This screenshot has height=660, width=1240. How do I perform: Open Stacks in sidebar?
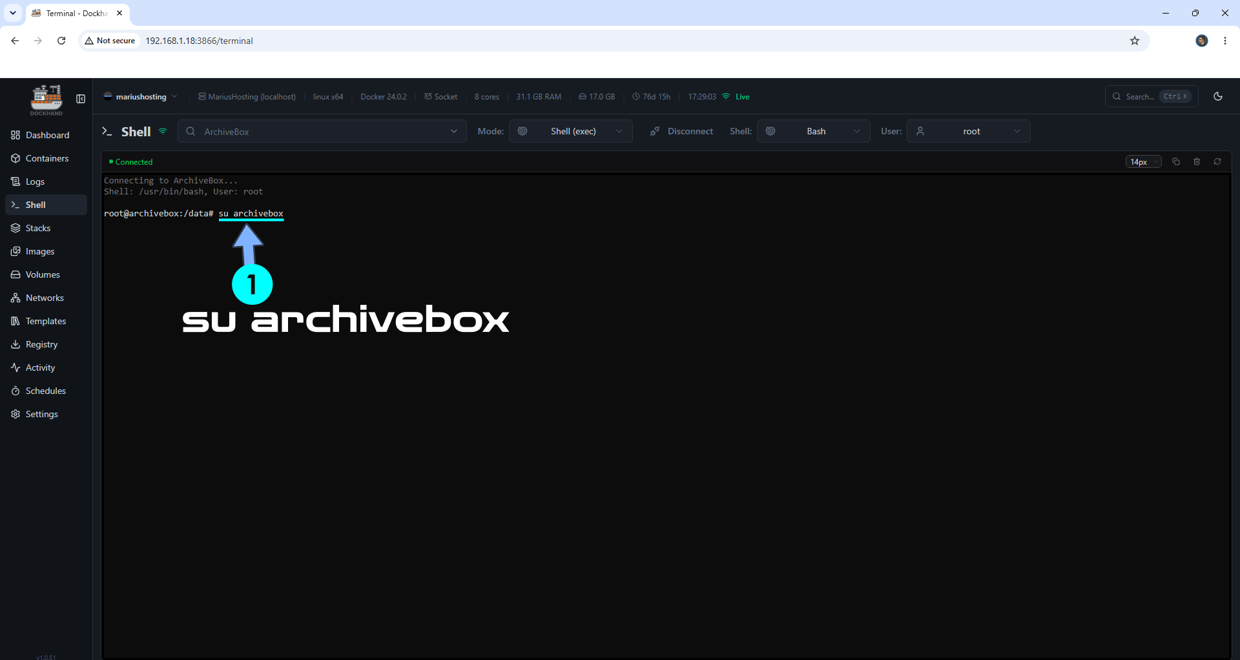click(46, 228)
